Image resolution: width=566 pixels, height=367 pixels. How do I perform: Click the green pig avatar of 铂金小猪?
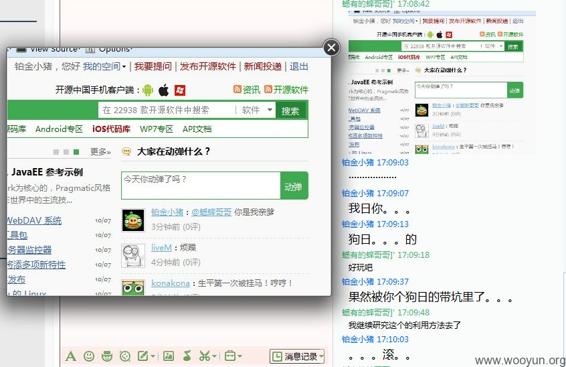tap(133, 220)
